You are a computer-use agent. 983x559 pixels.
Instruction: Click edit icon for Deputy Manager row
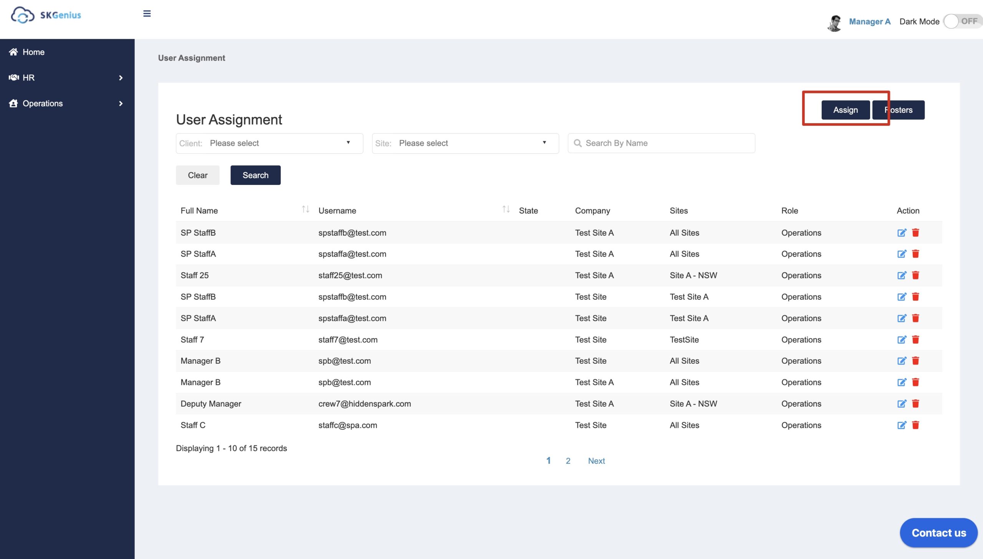901,404
